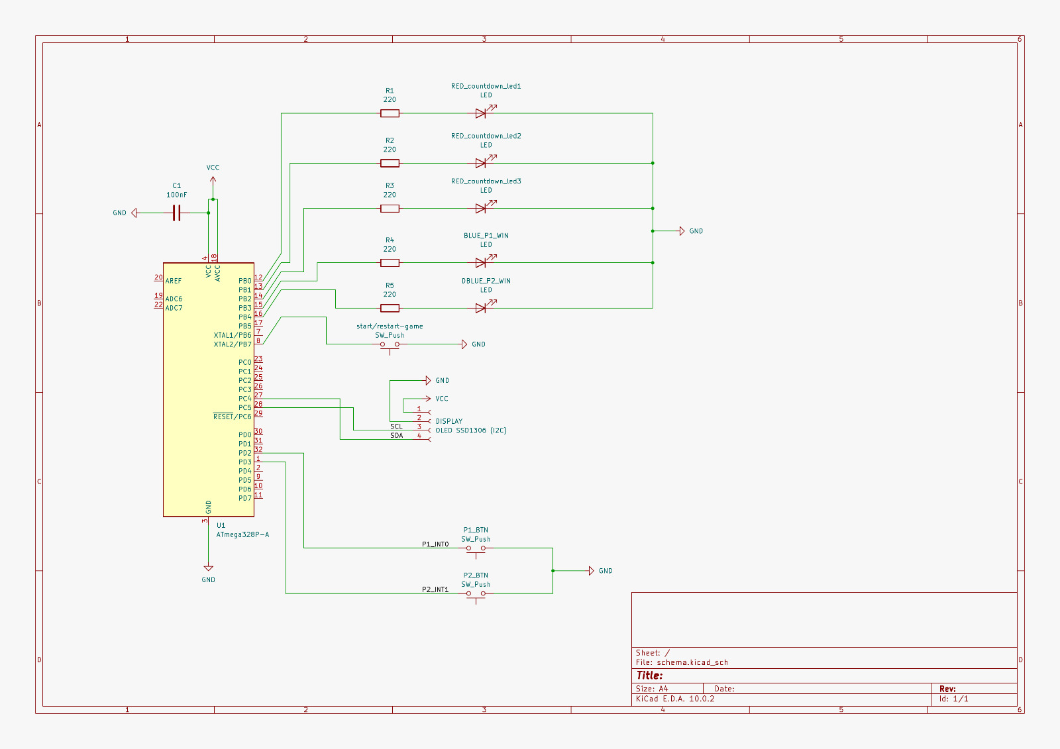Click the KiCad E.D.A. 10.0.2 text
This screenshot has height=749, width=1060.
(675, 699)
